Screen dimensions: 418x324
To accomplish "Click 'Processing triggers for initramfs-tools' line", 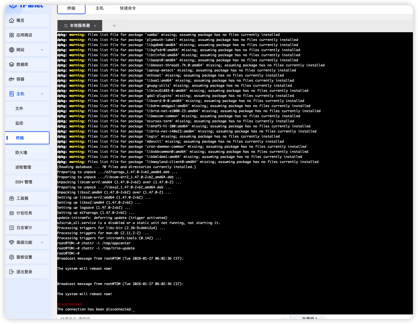I will tap(109, 238).
